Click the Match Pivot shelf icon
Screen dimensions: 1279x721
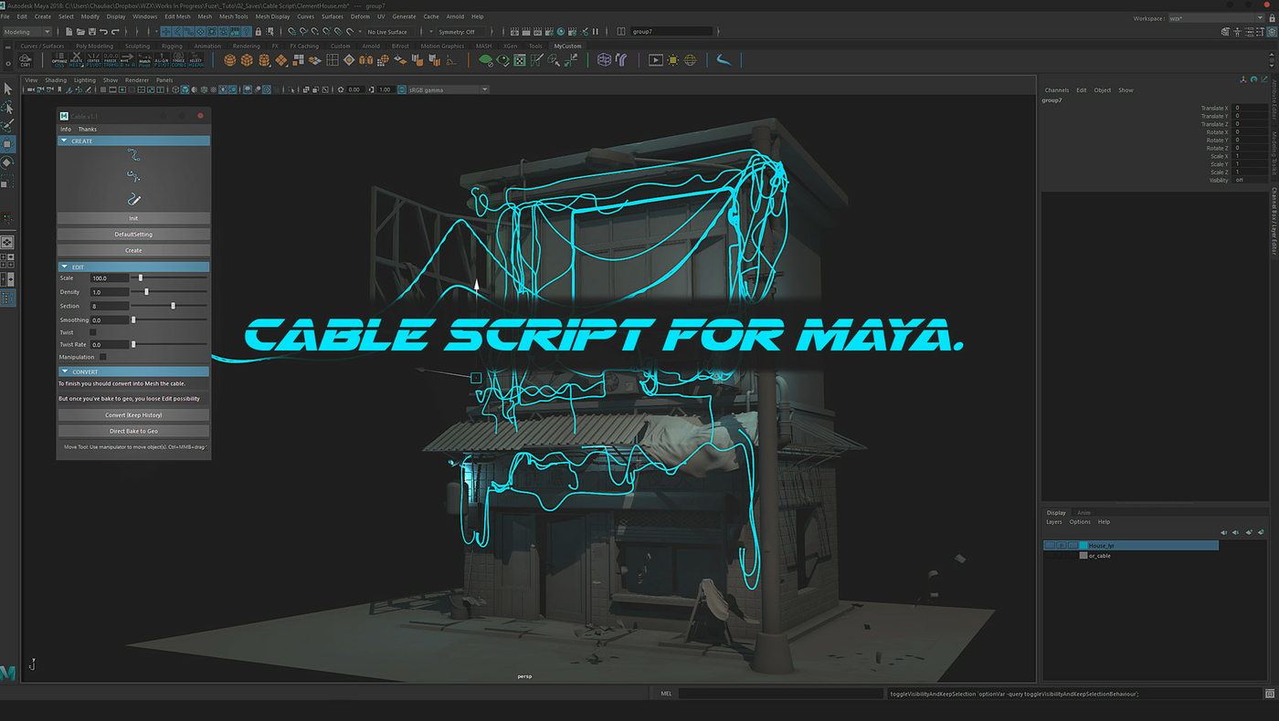[x=144, y=61]
